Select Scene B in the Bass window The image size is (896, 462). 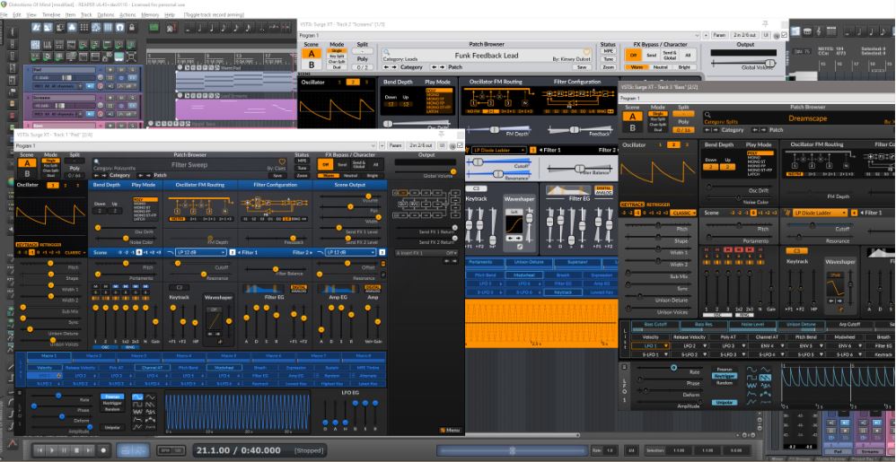coord(632,128)
